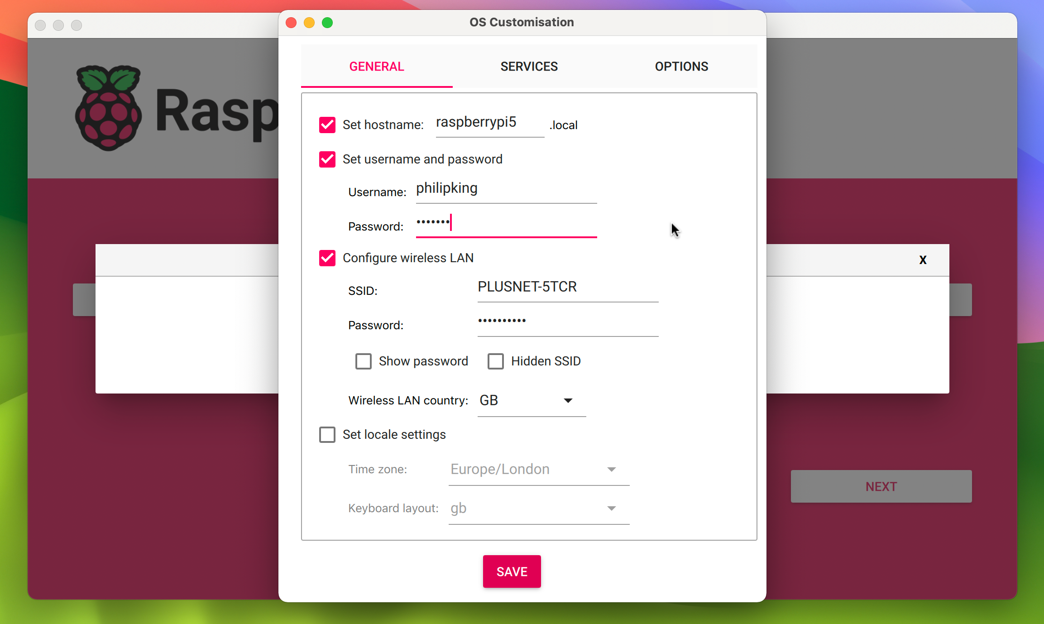The height and width of the screenshot is (624, 1044).
Task: Click the macOS red traffic light button
Action: pos(293,22)
